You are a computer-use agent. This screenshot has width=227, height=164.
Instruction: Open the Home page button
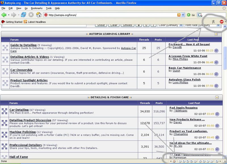click(39, 15)
